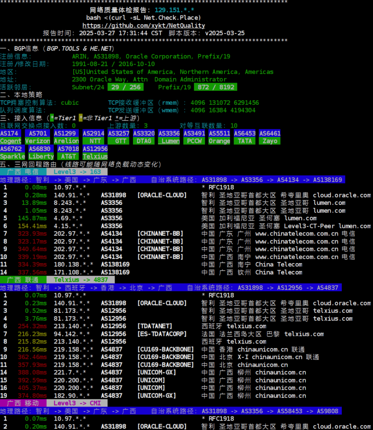Click the GTT label
373x430 pixels.
click(x=119, y=141)
